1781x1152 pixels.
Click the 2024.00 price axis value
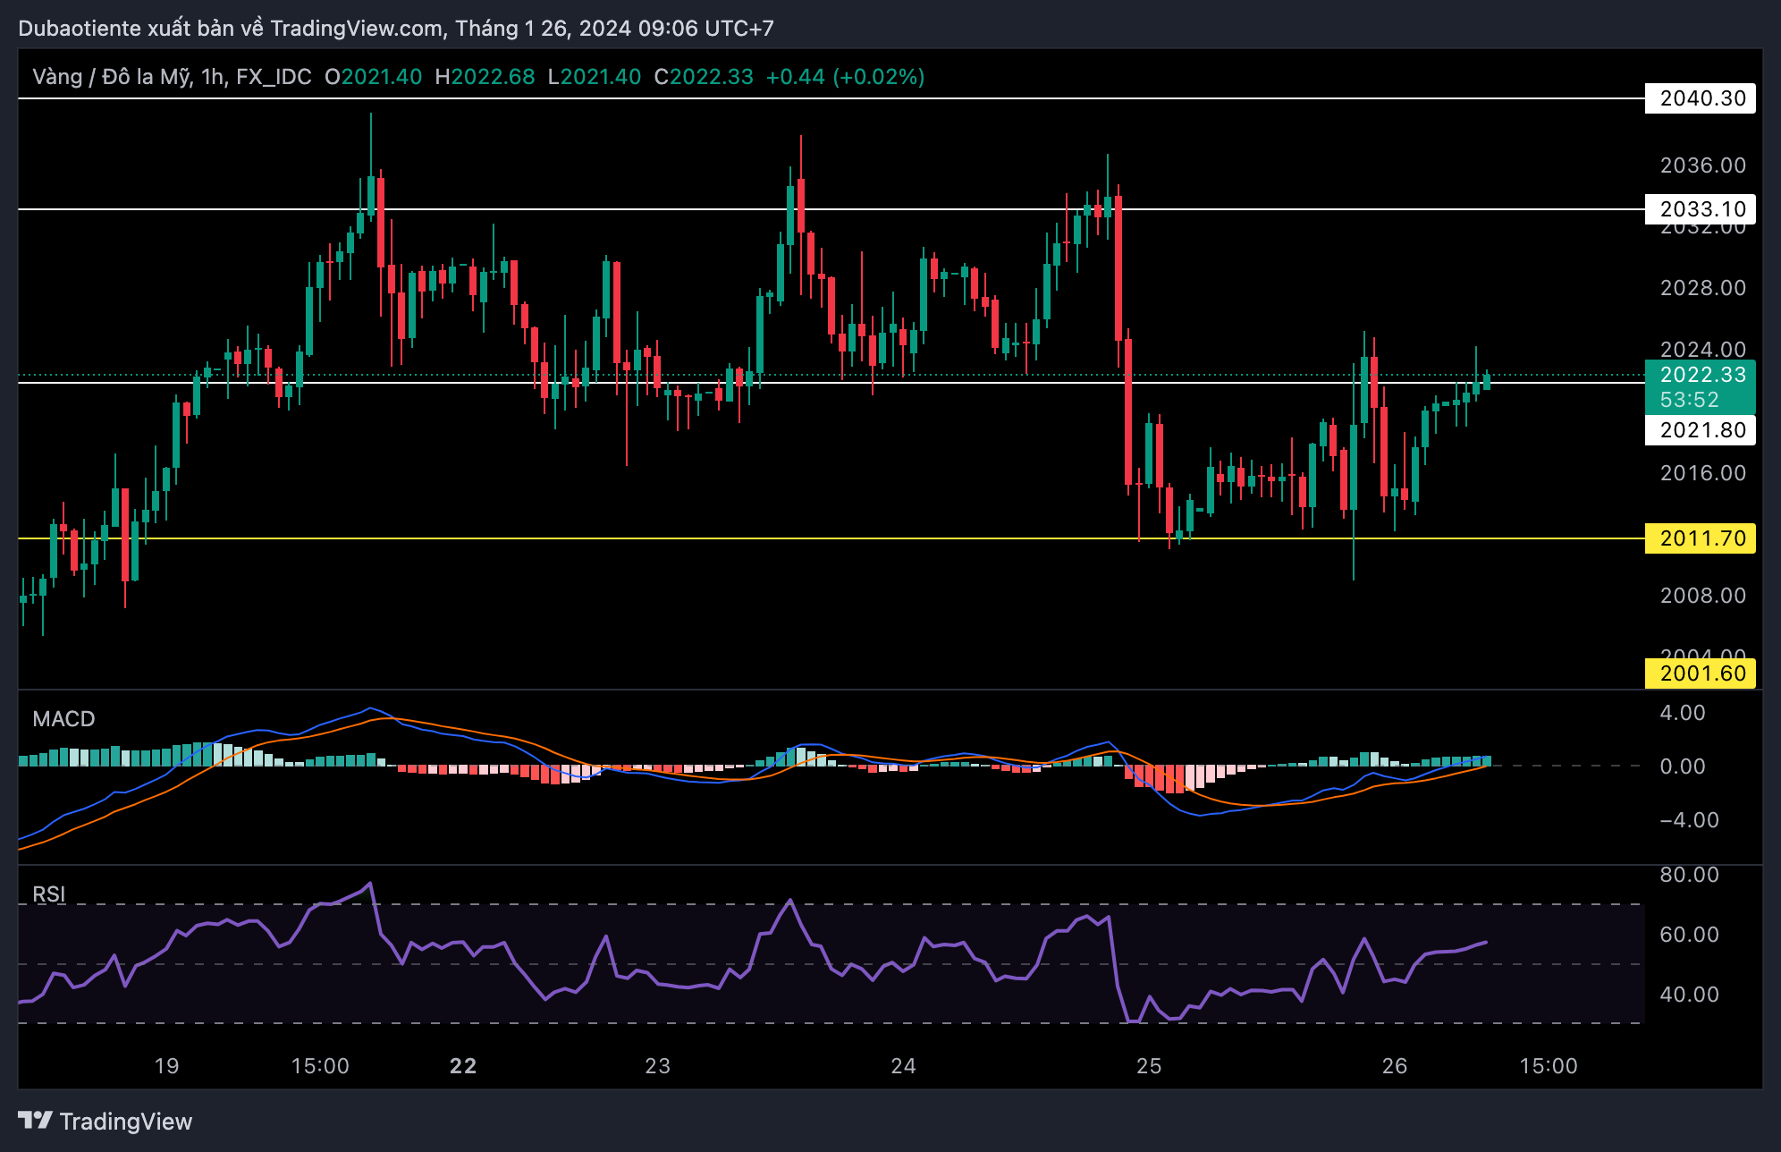(x=1702, y=349)
